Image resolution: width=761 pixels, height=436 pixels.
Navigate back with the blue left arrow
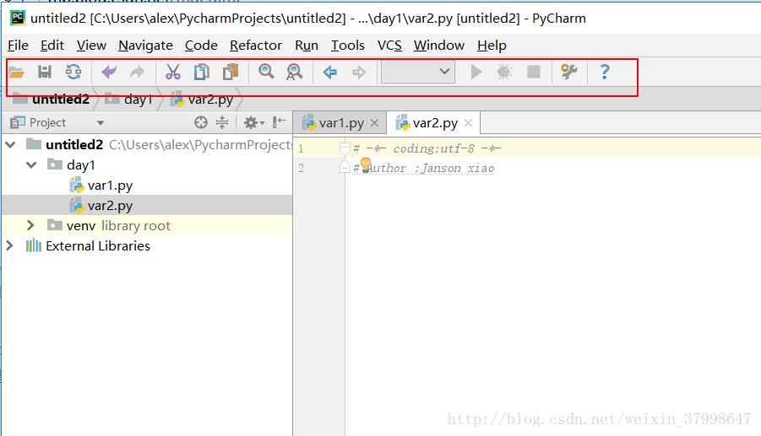tap(330, 73)
